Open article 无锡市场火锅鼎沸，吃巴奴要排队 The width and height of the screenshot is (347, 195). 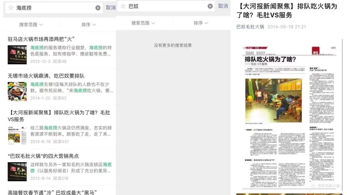coord(46,76)
